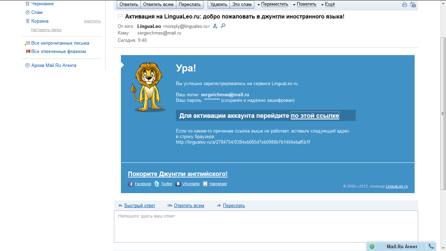Click the Переслать link below email
The height and width of the screenshot is (251, 446).
(234, 205)
